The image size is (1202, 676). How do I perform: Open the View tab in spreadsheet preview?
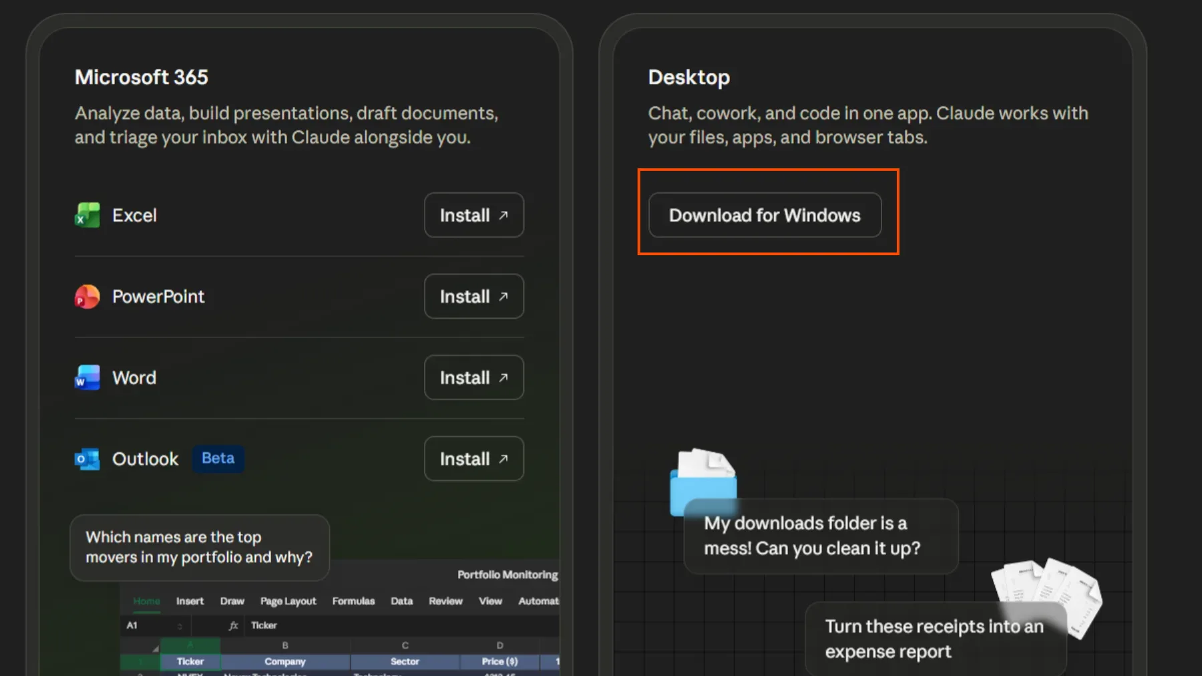click(x=491, y=601)
